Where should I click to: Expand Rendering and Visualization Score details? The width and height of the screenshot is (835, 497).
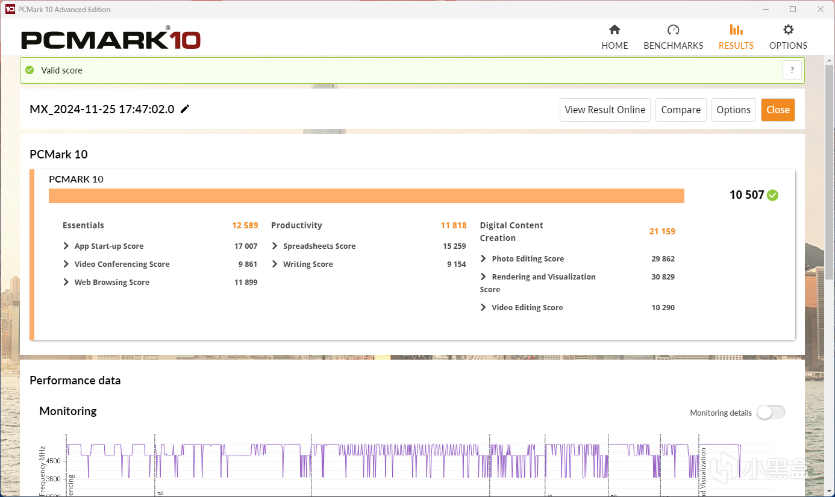pos(483,277)
